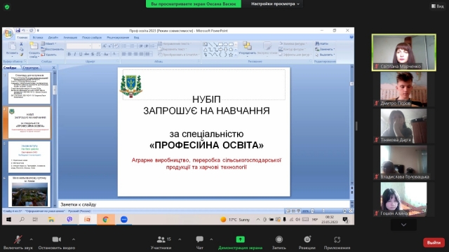Open PowerPoint Office round button
449x252 pixels.
point(8,34)
